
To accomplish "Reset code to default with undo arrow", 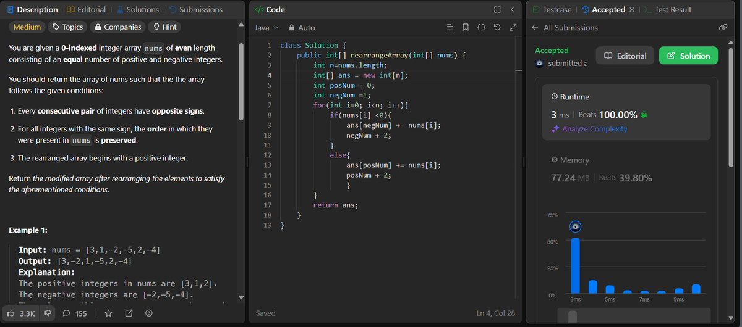I will pos(497,28).
